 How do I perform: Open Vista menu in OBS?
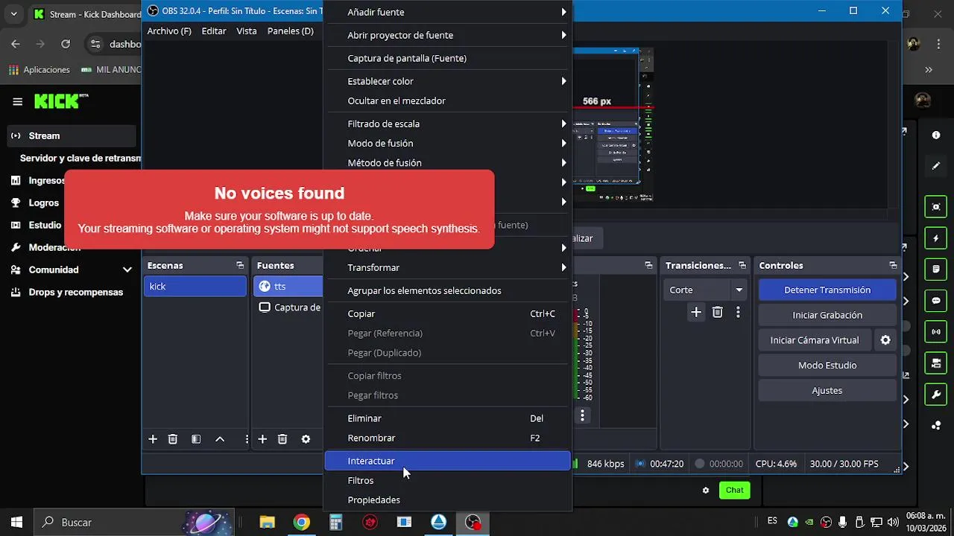click(x=247, y=31)
